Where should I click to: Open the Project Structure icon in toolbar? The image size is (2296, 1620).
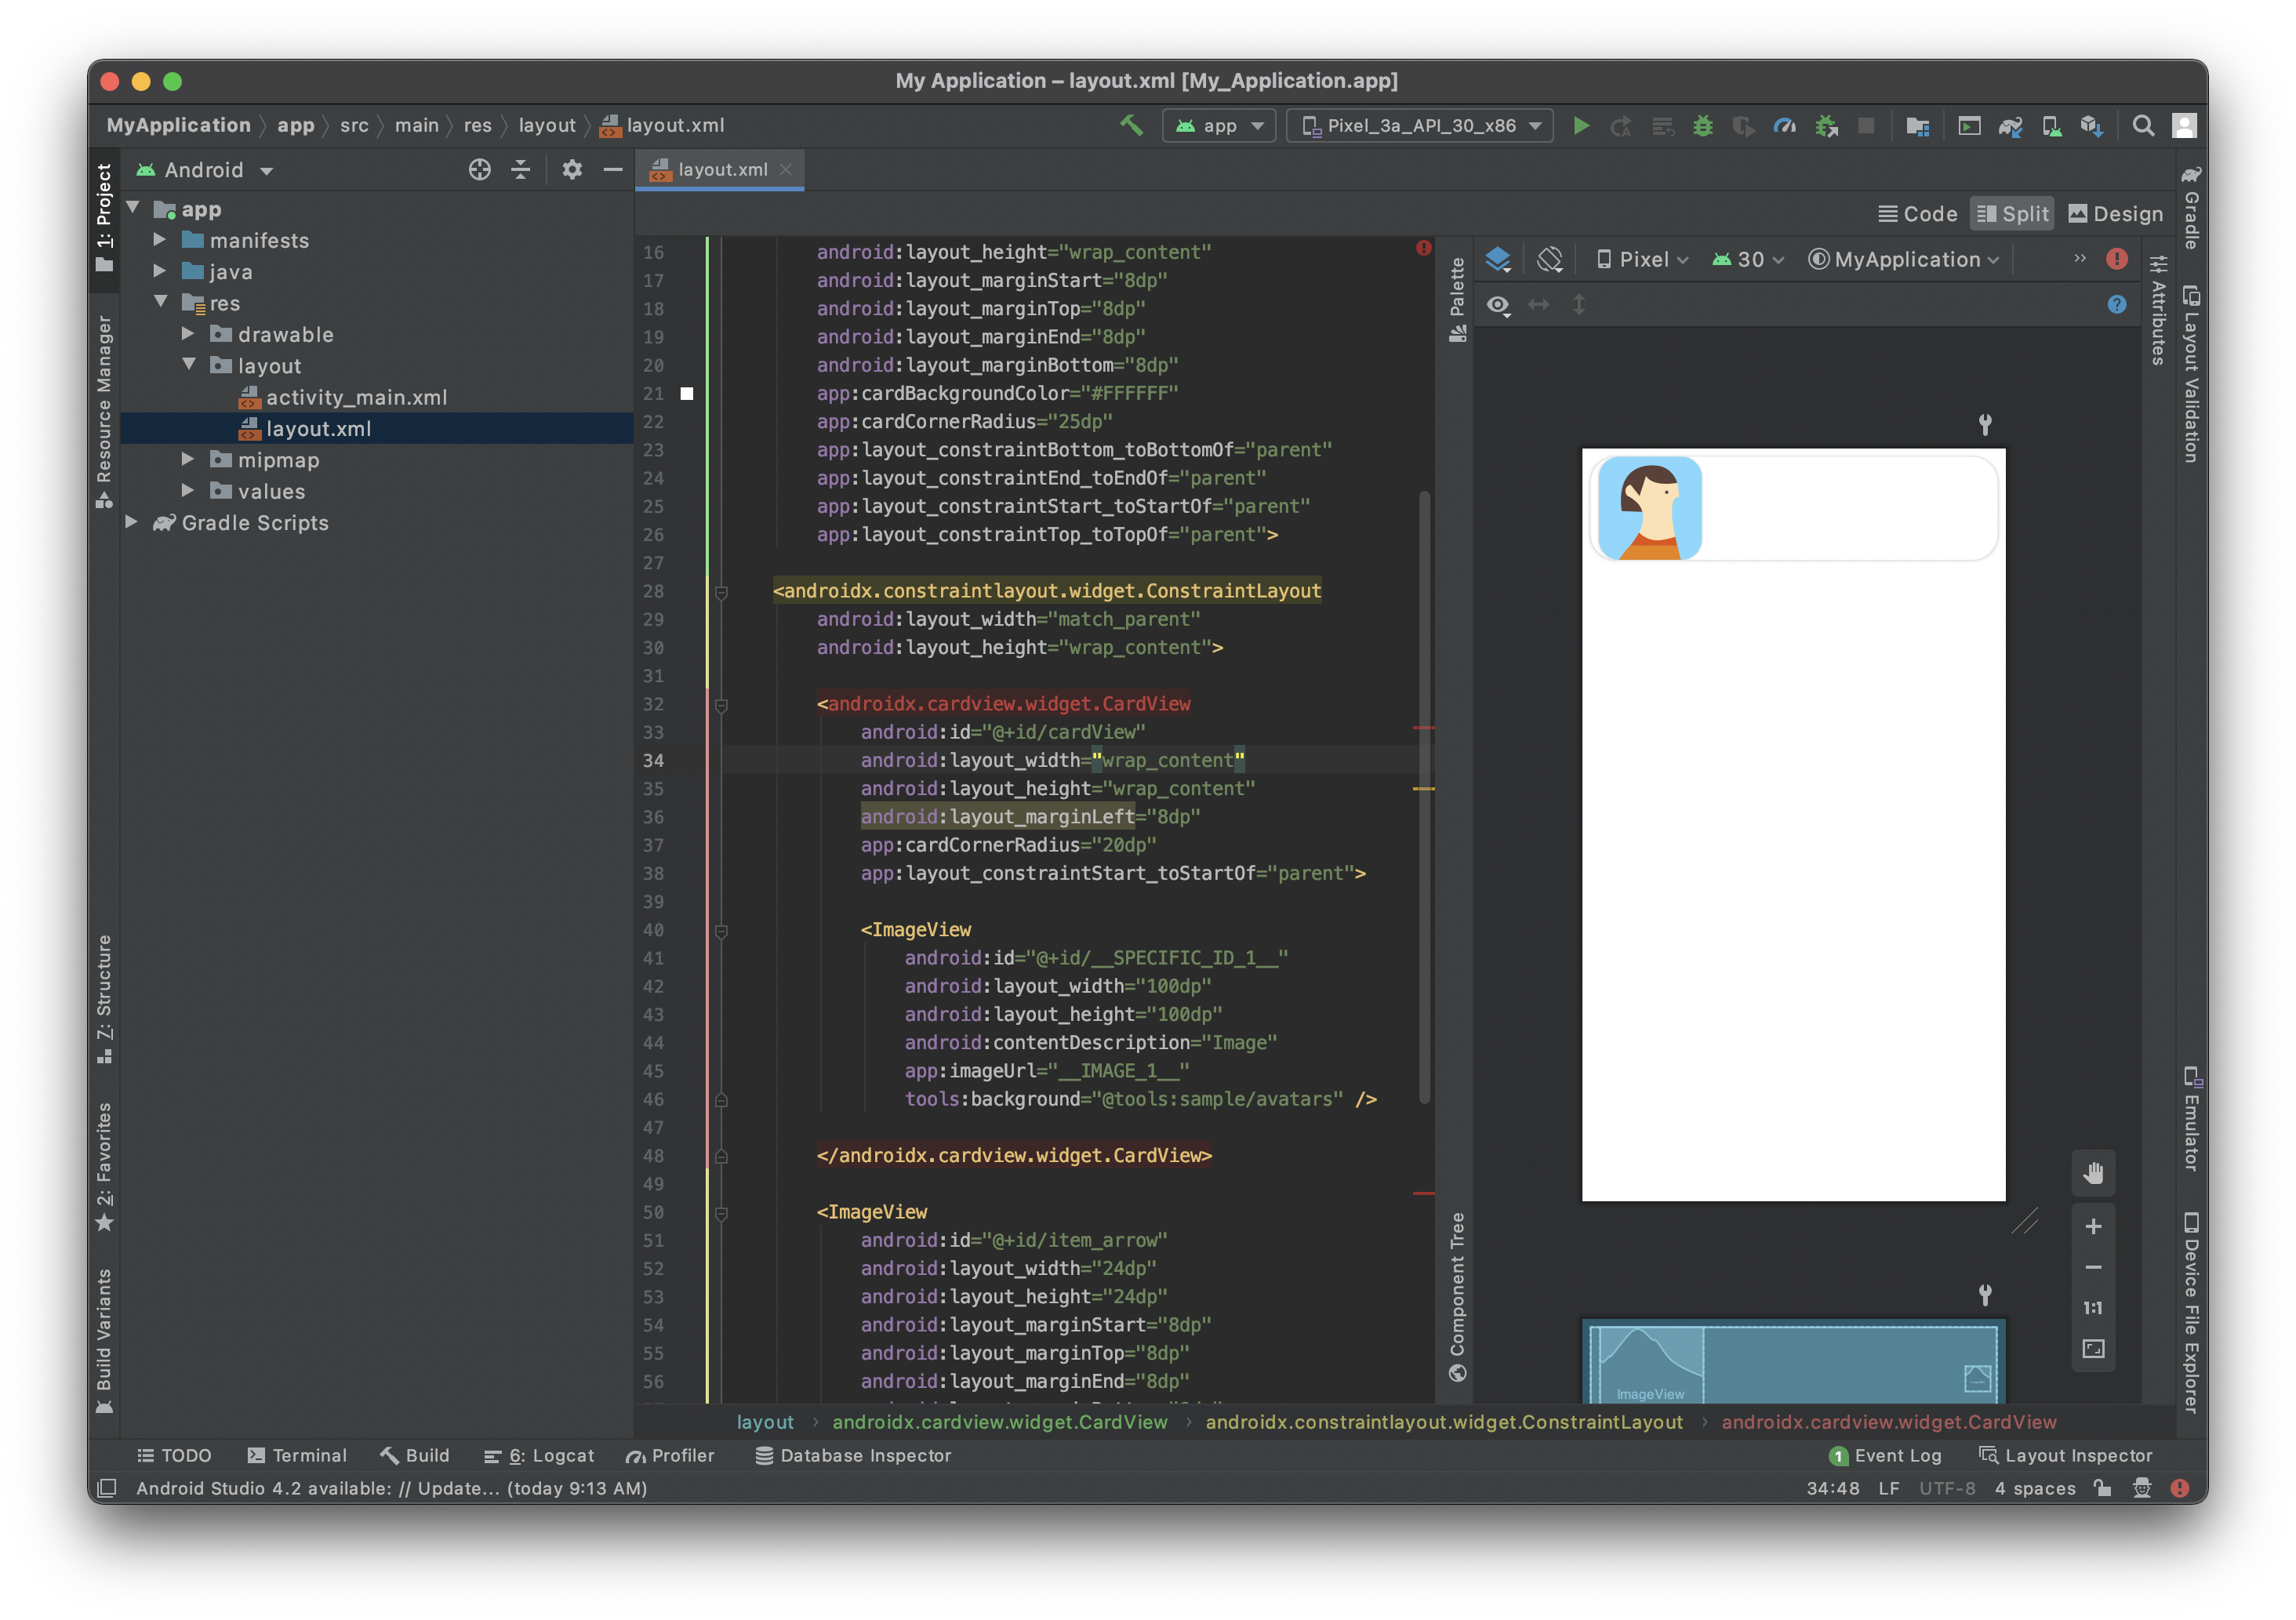point(1918,125)
